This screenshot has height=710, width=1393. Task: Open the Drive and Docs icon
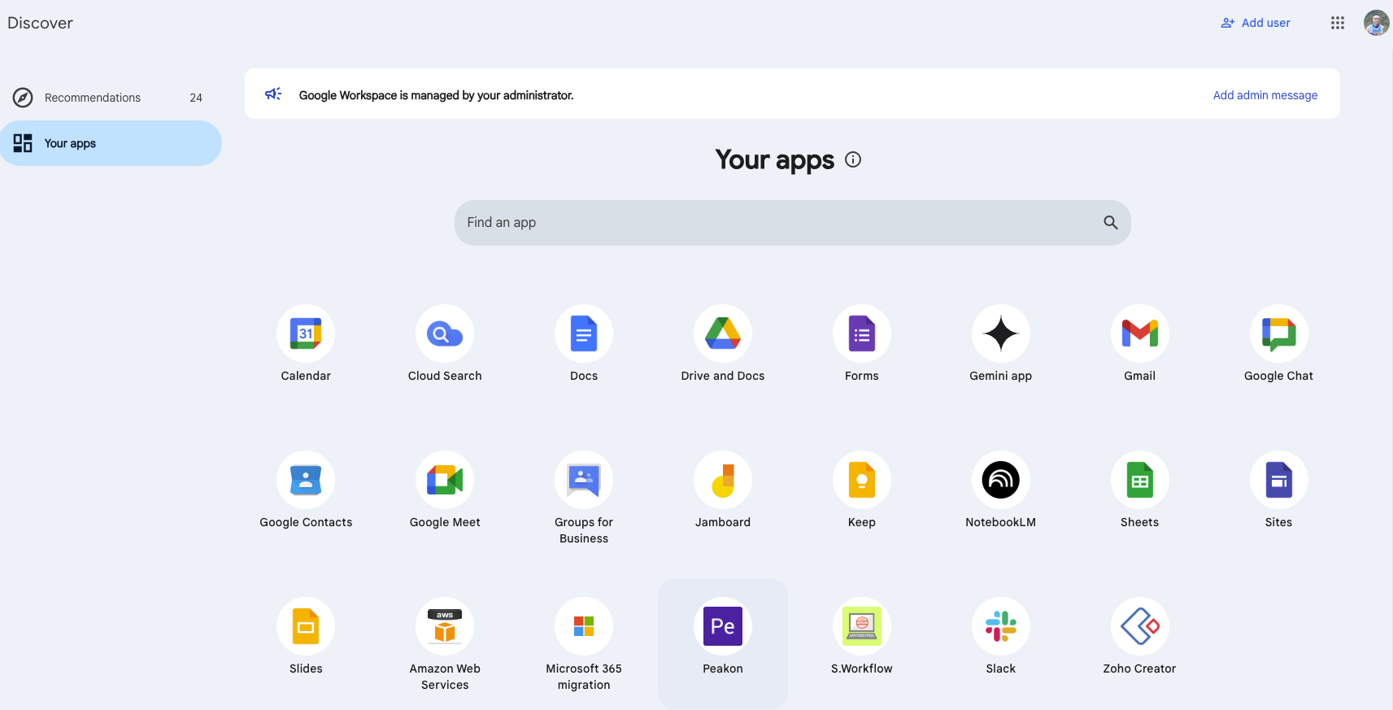[723, 333]
